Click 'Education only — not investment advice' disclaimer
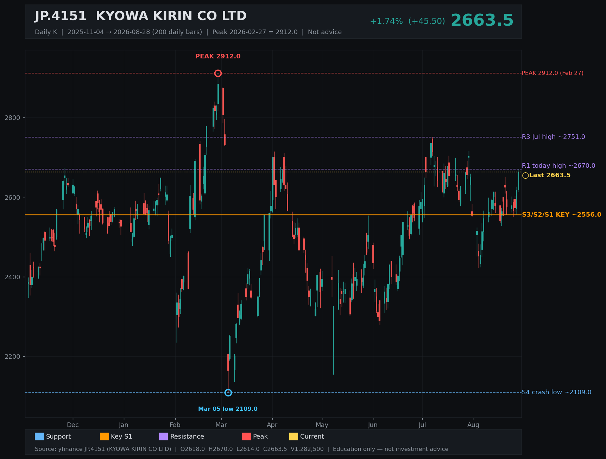The height and width of the screenshot is (459, 606). [391, 449]
